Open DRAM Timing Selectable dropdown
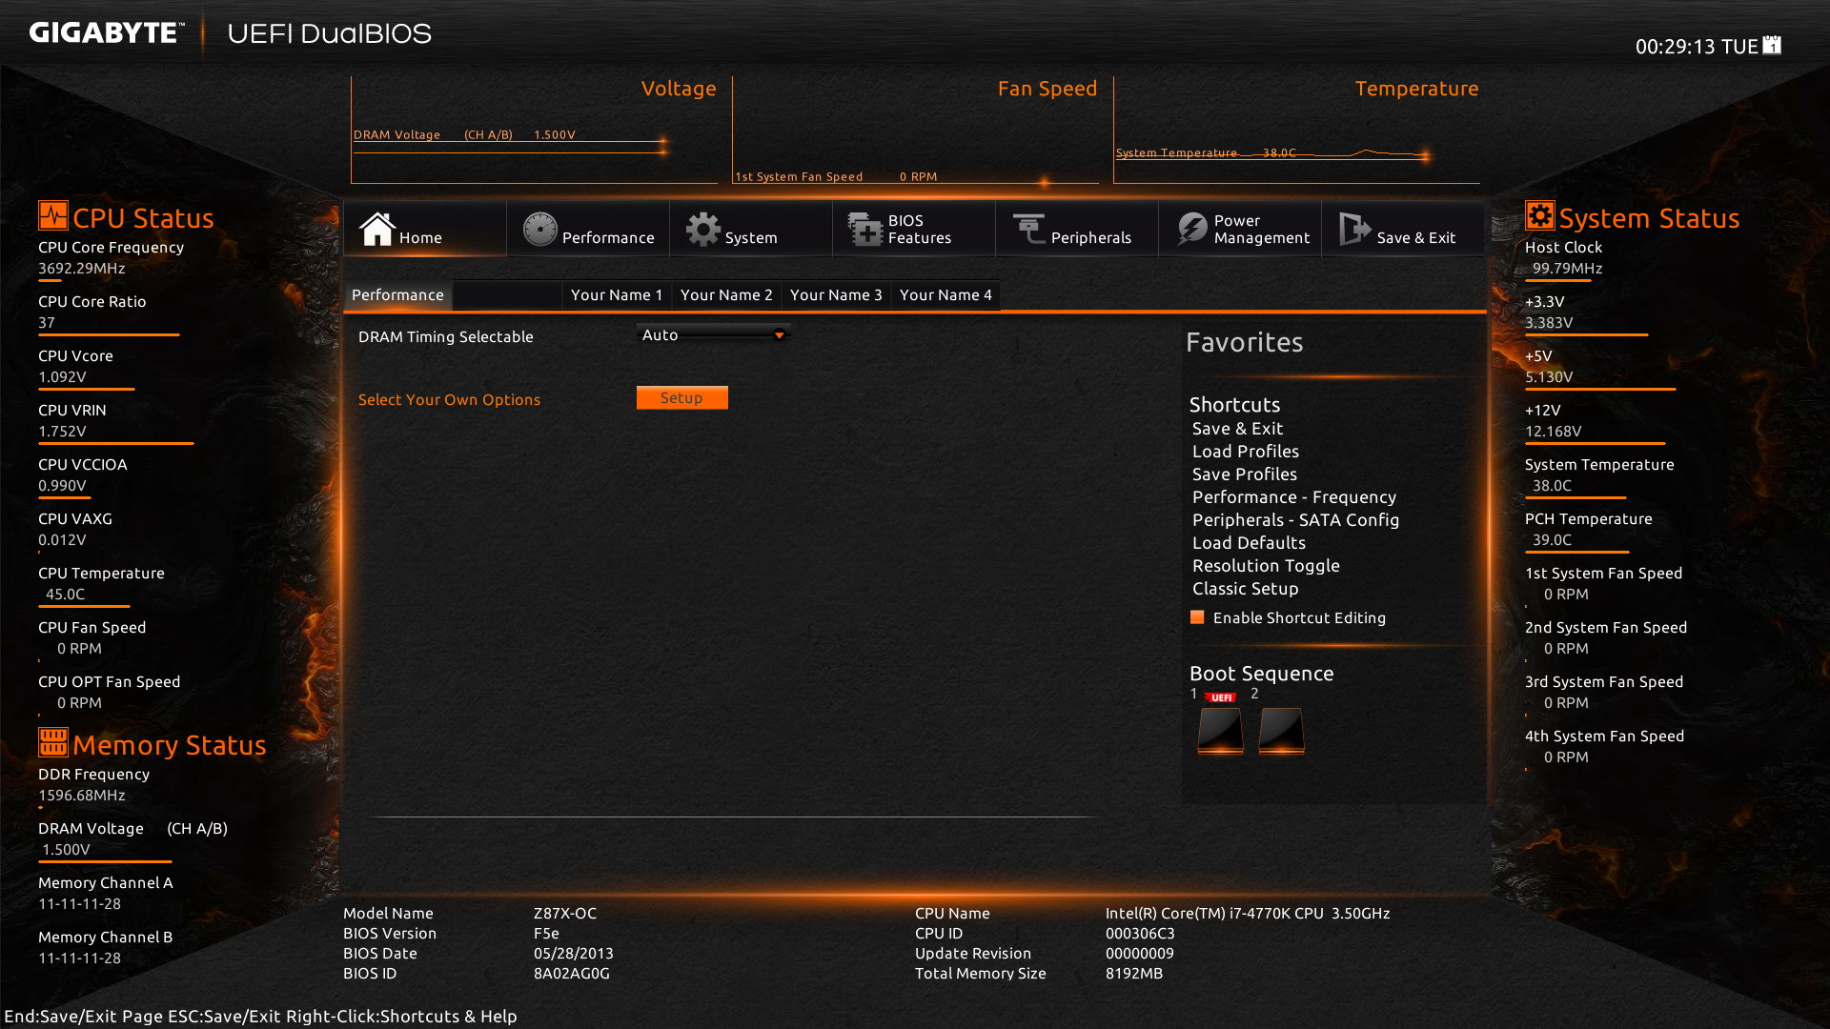 pos(714,334)
